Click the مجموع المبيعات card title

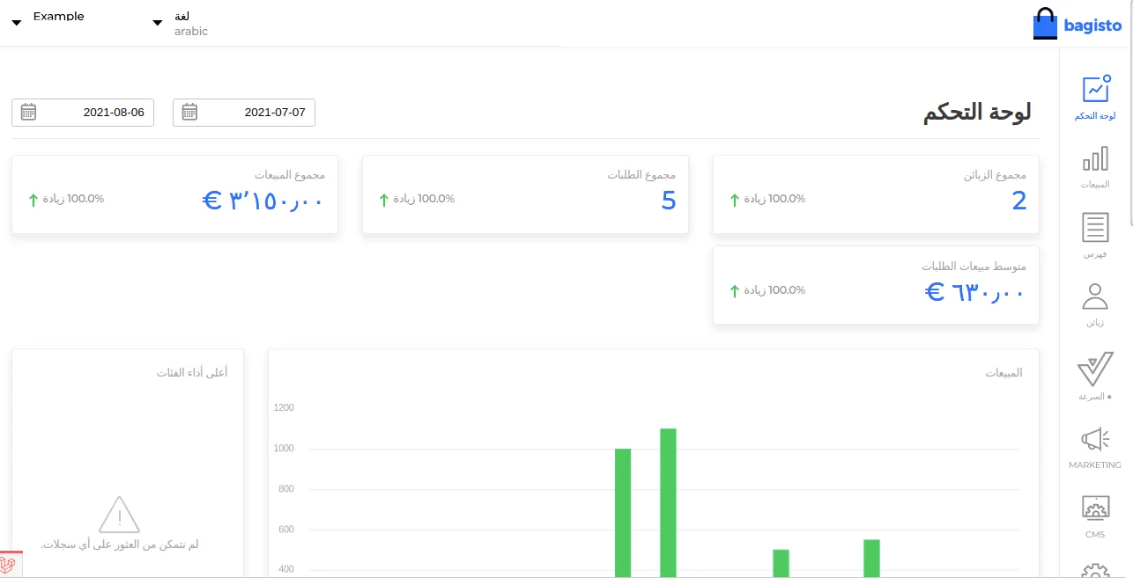(290, 175)
